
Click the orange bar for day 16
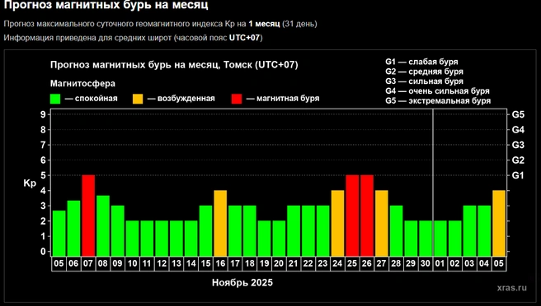point(220,223)
